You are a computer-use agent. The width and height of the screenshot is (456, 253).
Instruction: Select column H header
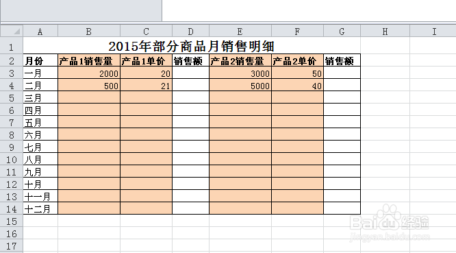point(385,31)
